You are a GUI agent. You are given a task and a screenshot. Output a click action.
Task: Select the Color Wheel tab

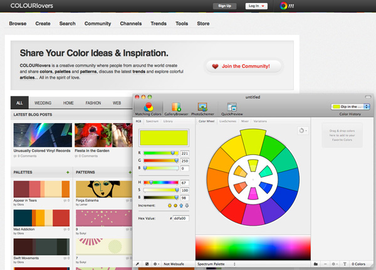206,121
